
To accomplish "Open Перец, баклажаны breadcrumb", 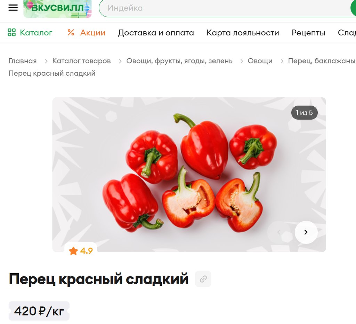I will coord(322,61).
